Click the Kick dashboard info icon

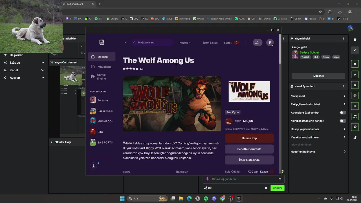tap(355, 40)
